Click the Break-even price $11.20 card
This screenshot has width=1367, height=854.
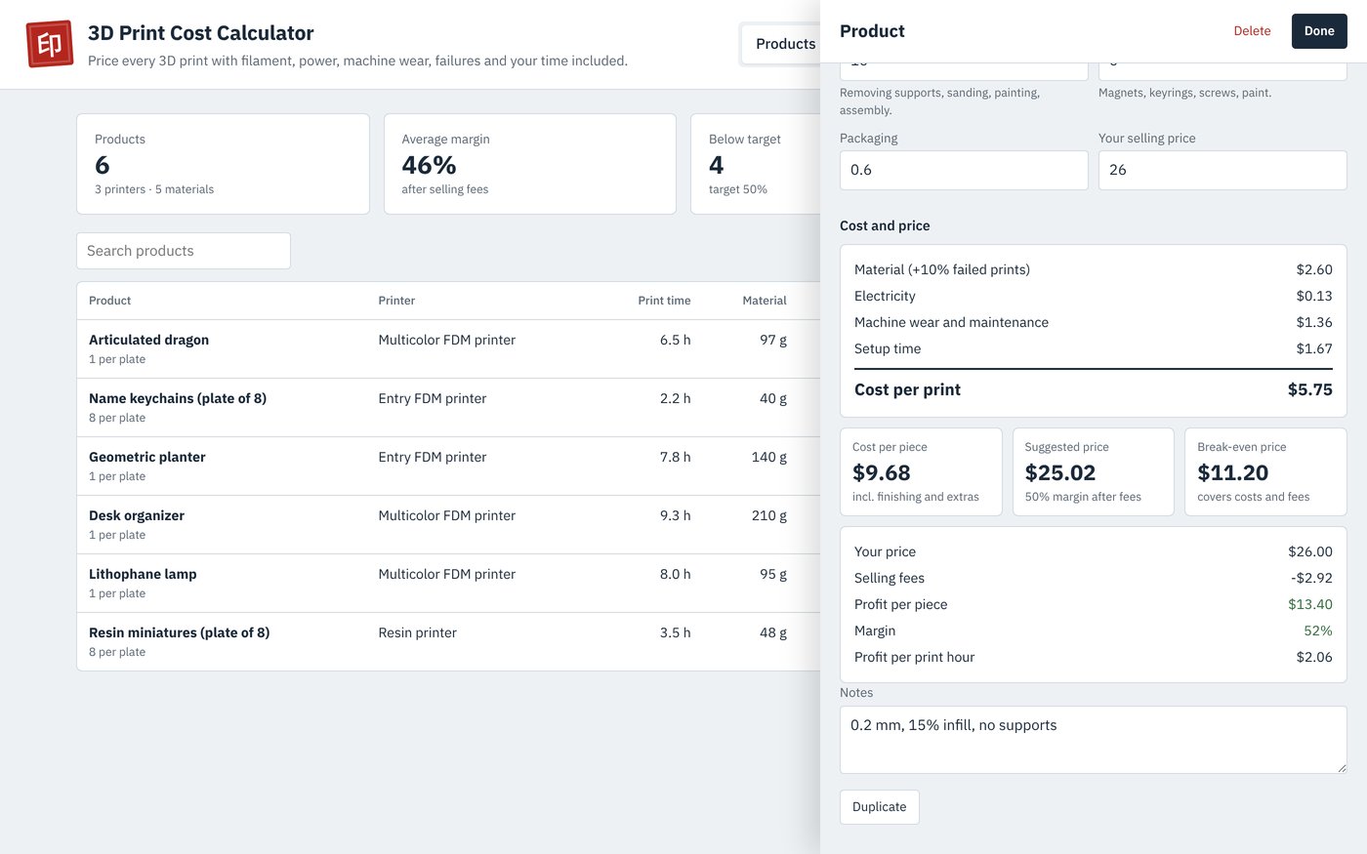coord(1265,471)
